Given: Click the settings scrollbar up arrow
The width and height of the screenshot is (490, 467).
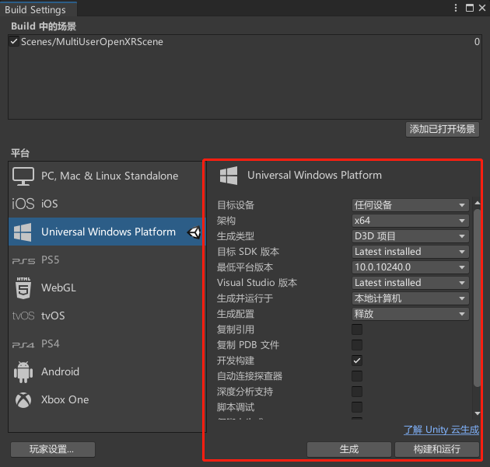Looking at the screenshot, I should 478,204.
